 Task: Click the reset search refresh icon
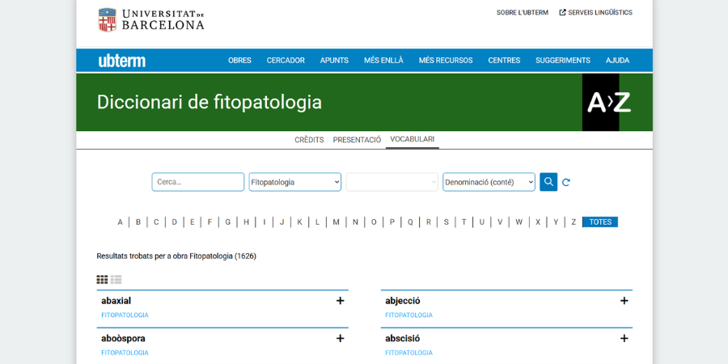pyautogui.click(x=566, y=182)
